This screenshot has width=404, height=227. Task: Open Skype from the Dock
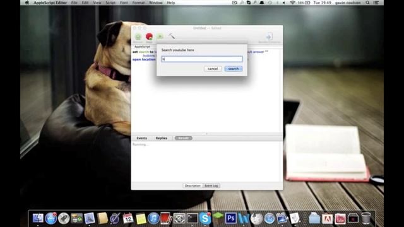coord(205,219)
